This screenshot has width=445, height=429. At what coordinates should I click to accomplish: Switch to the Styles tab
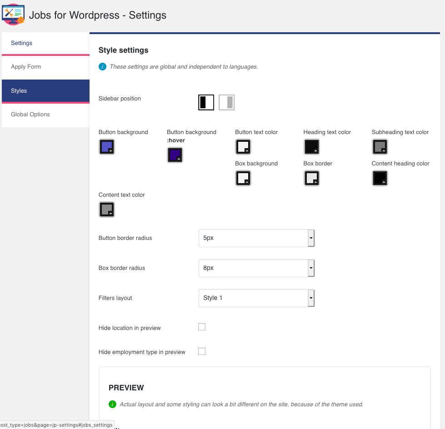[46, 91]
